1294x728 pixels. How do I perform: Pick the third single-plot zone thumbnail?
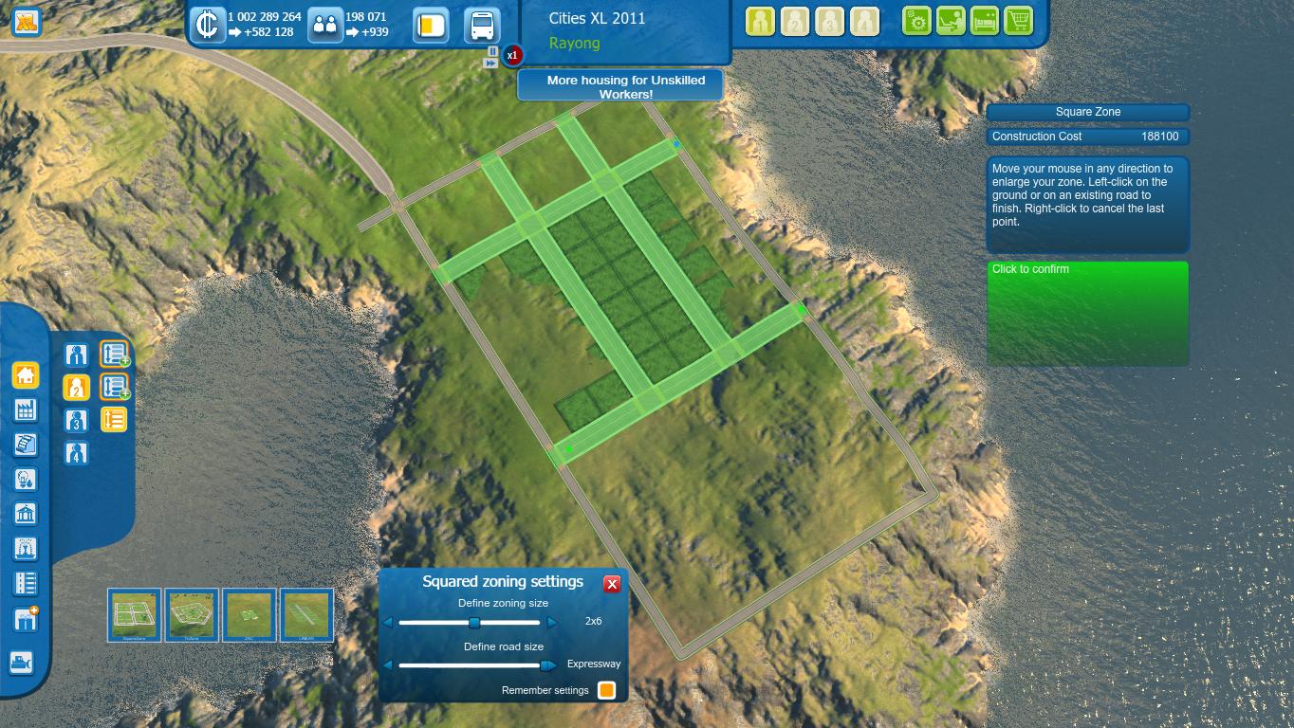click(x=250, y=615)
